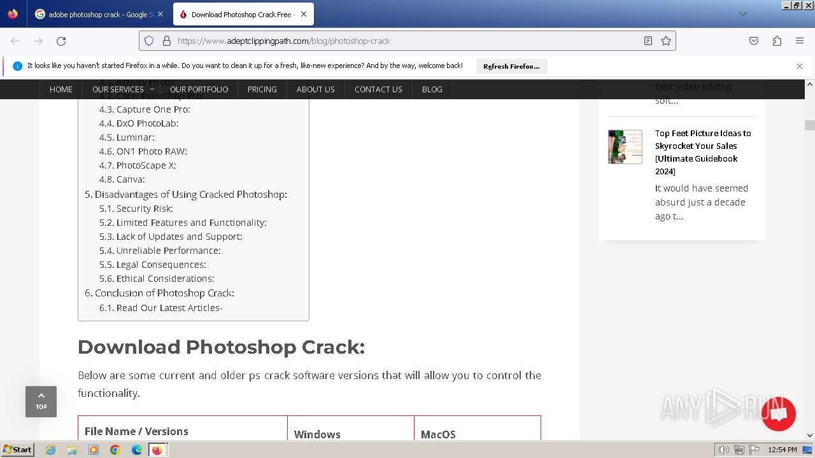Open the list all tabs chevron

click(x=743, y=14)
